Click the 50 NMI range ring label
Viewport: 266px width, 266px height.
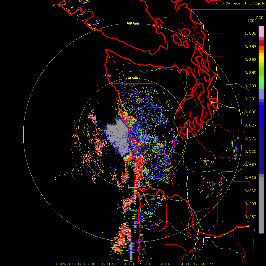click(133, 78)
